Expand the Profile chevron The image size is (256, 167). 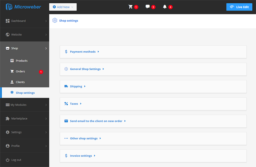coord(46,146)
